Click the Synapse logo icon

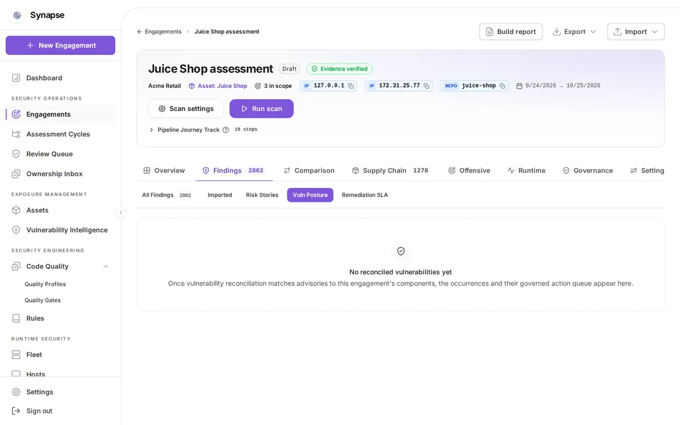(x=17, y=15)
